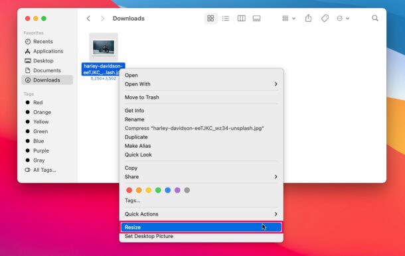The width and height of the screenshot is (405, 256).
Task: Choose Set Desktop Picture
Action: pos(201,236)
